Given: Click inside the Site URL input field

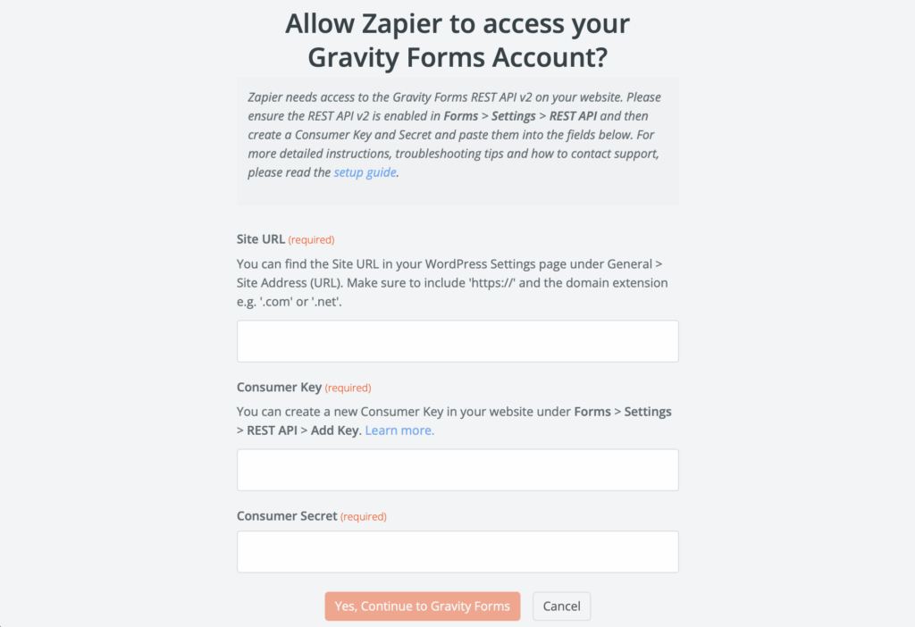Looking at the screenshot, I should click(457, 341).
